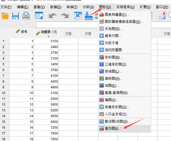Save the dataset with the floppy icon
171x141 pixels.
(16, 16)
